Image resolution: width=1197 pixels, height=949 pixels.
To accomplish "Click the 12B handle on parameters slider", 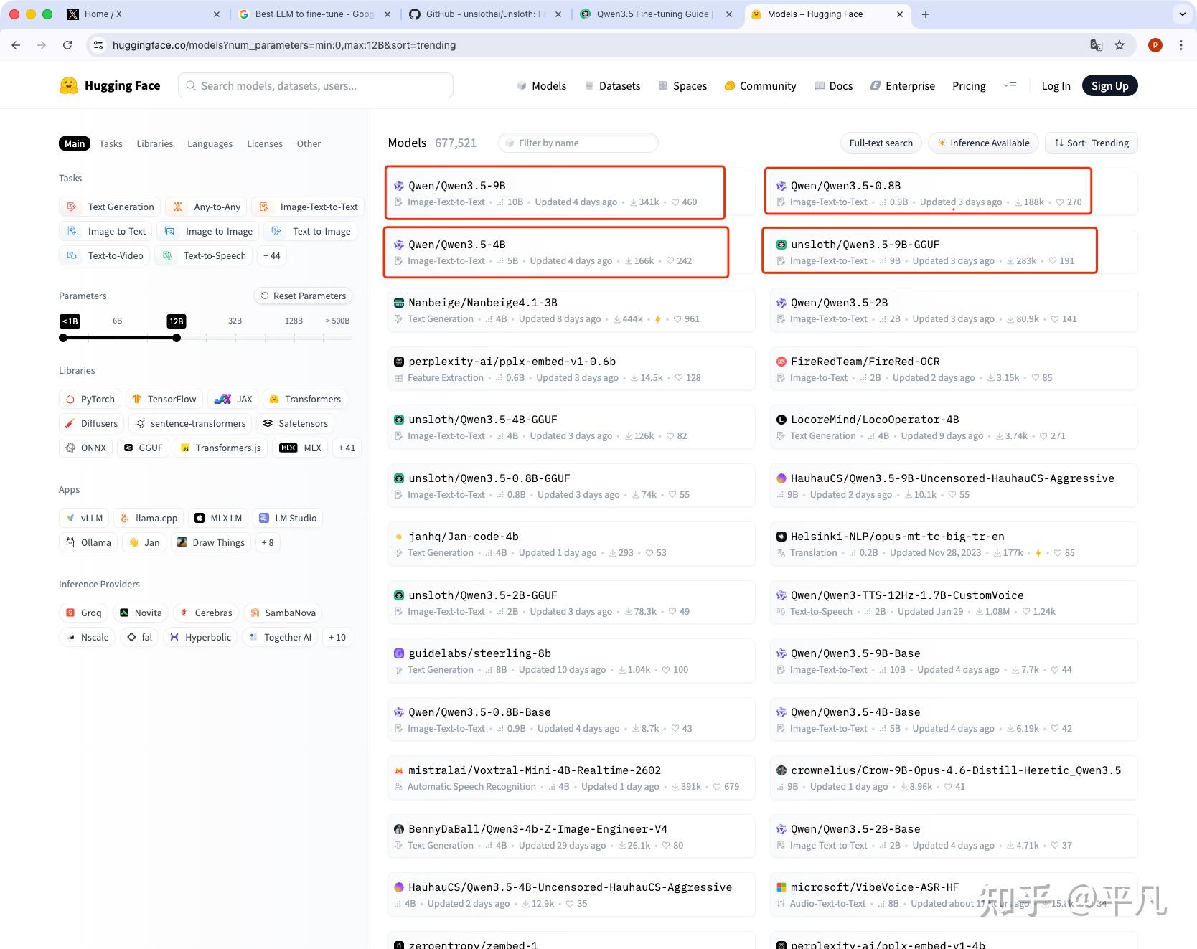I will point(177,338).
